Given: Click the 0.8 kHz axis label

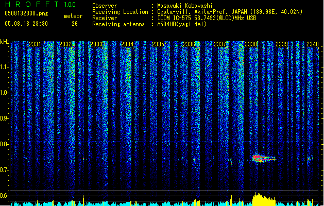Looking at the screenshot, I should (4, 144).
